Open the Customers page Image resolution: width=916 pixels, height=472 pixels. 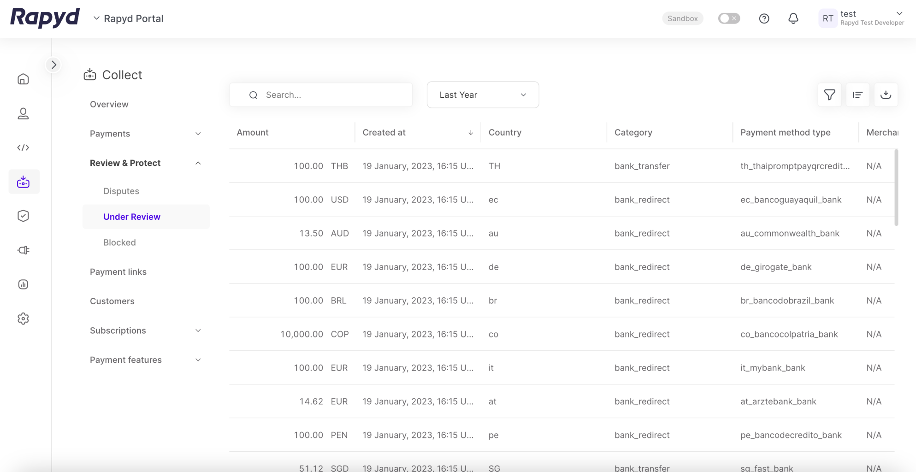pyautogui.click(x=112, y=301)
